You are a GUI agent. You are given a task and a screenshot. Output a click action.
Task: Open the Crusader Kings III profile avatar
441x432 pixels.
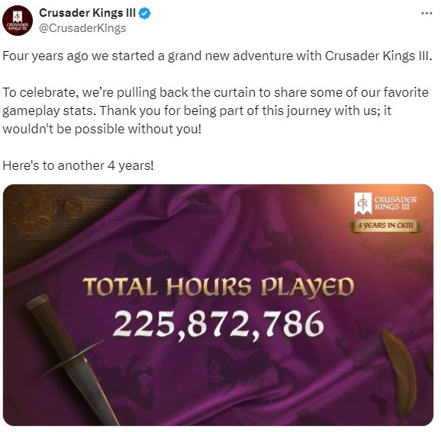[18, 21]
